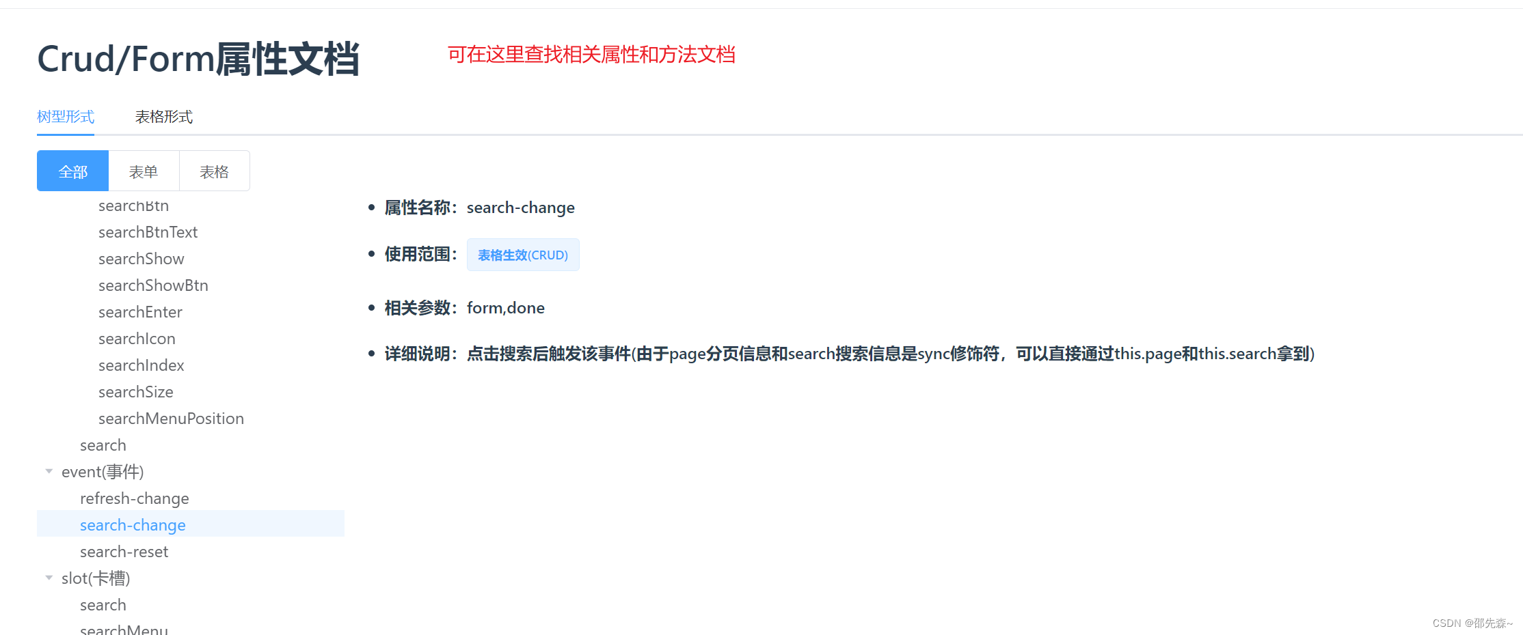Select the searchShowBtn property
This screenshot has width=1523, height=635.
153,285
